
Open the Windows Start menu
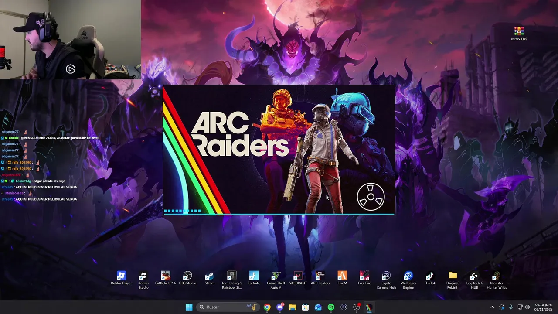tap(189, 307)
